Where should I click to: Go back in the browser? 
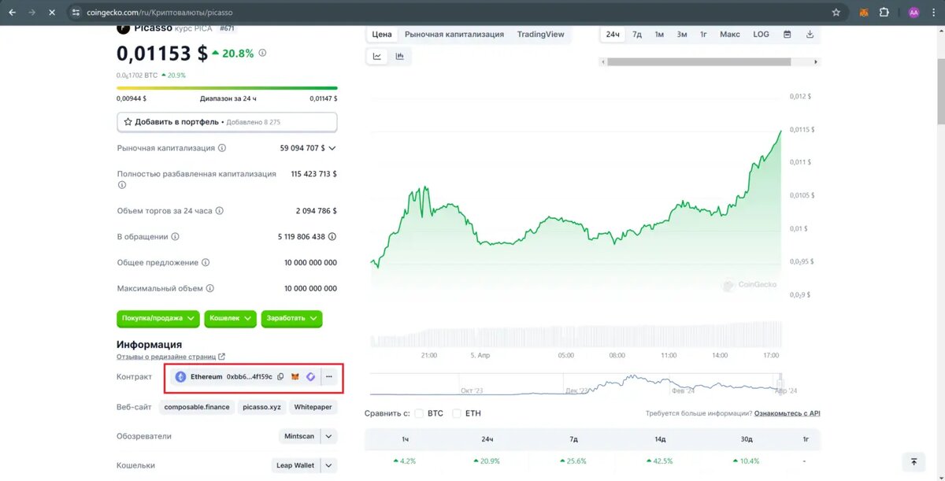point(12,13)
